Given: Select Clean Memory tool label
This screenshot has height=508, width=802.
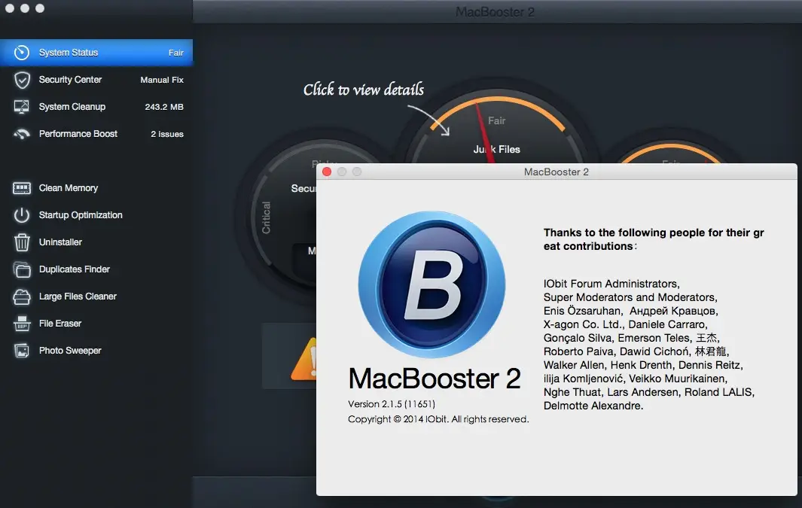Looking at the screenshot, I should [69, 188].
